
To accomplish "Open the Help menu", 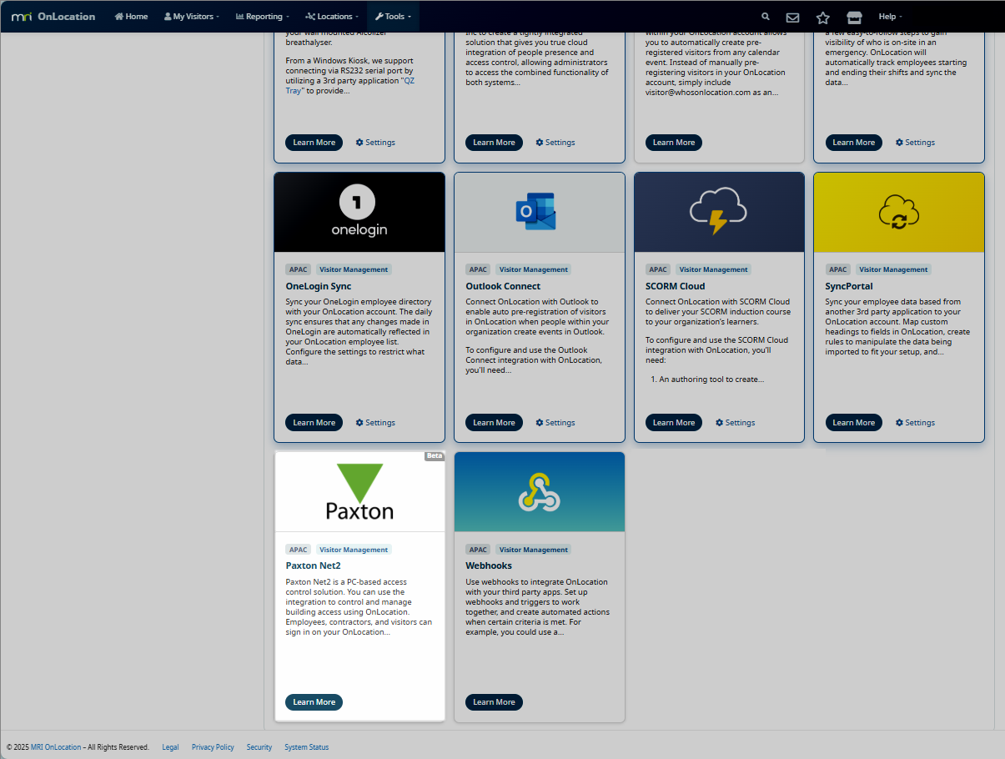I will 889,17.
